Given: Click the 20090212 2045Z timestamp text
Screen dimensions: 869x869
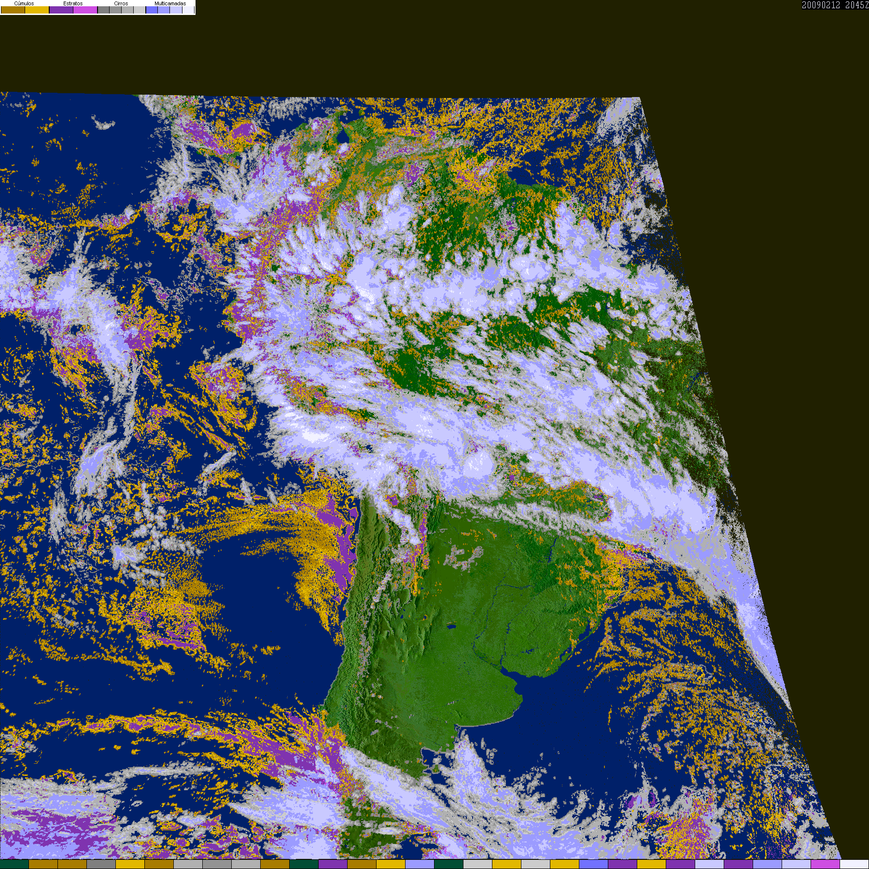Looking at the screenshot, I should tap(835, 5).
